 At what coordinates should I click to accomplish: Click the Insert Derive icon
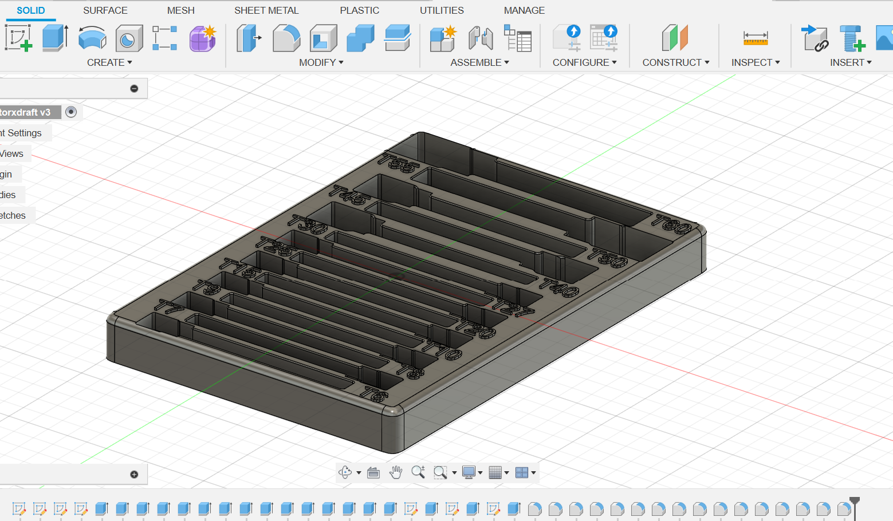[815, 38]
